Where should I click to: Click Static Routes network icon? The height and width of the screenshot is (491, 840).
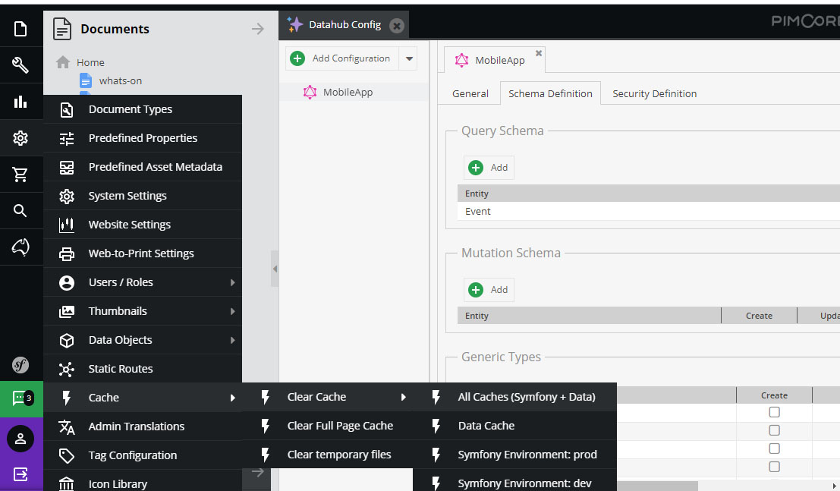67,369
